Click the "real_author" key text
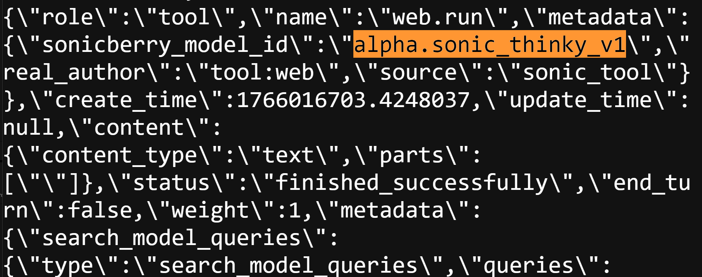Image resolution: width=702 pixels, height=277 pixels. point(74,72)
